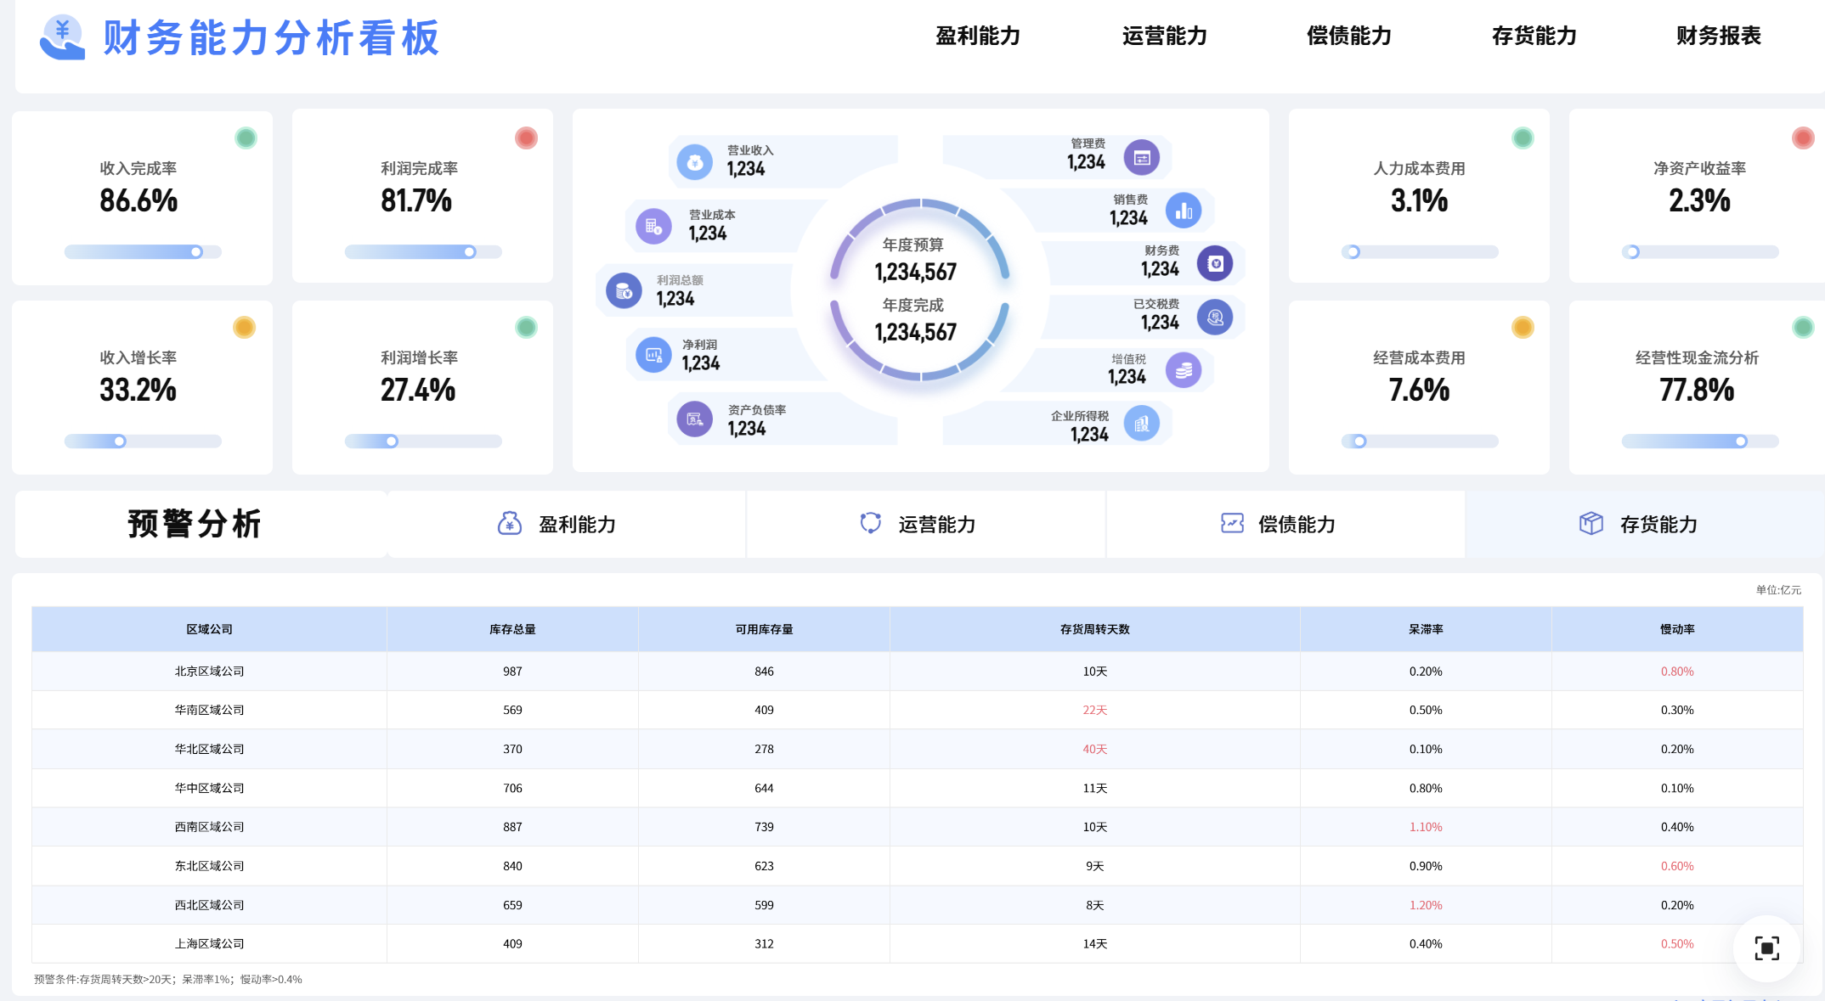This screenshot has width=1825, height=1001.
Task: Click the 华中区域公司 row name
Action: (x=209, y=789)
